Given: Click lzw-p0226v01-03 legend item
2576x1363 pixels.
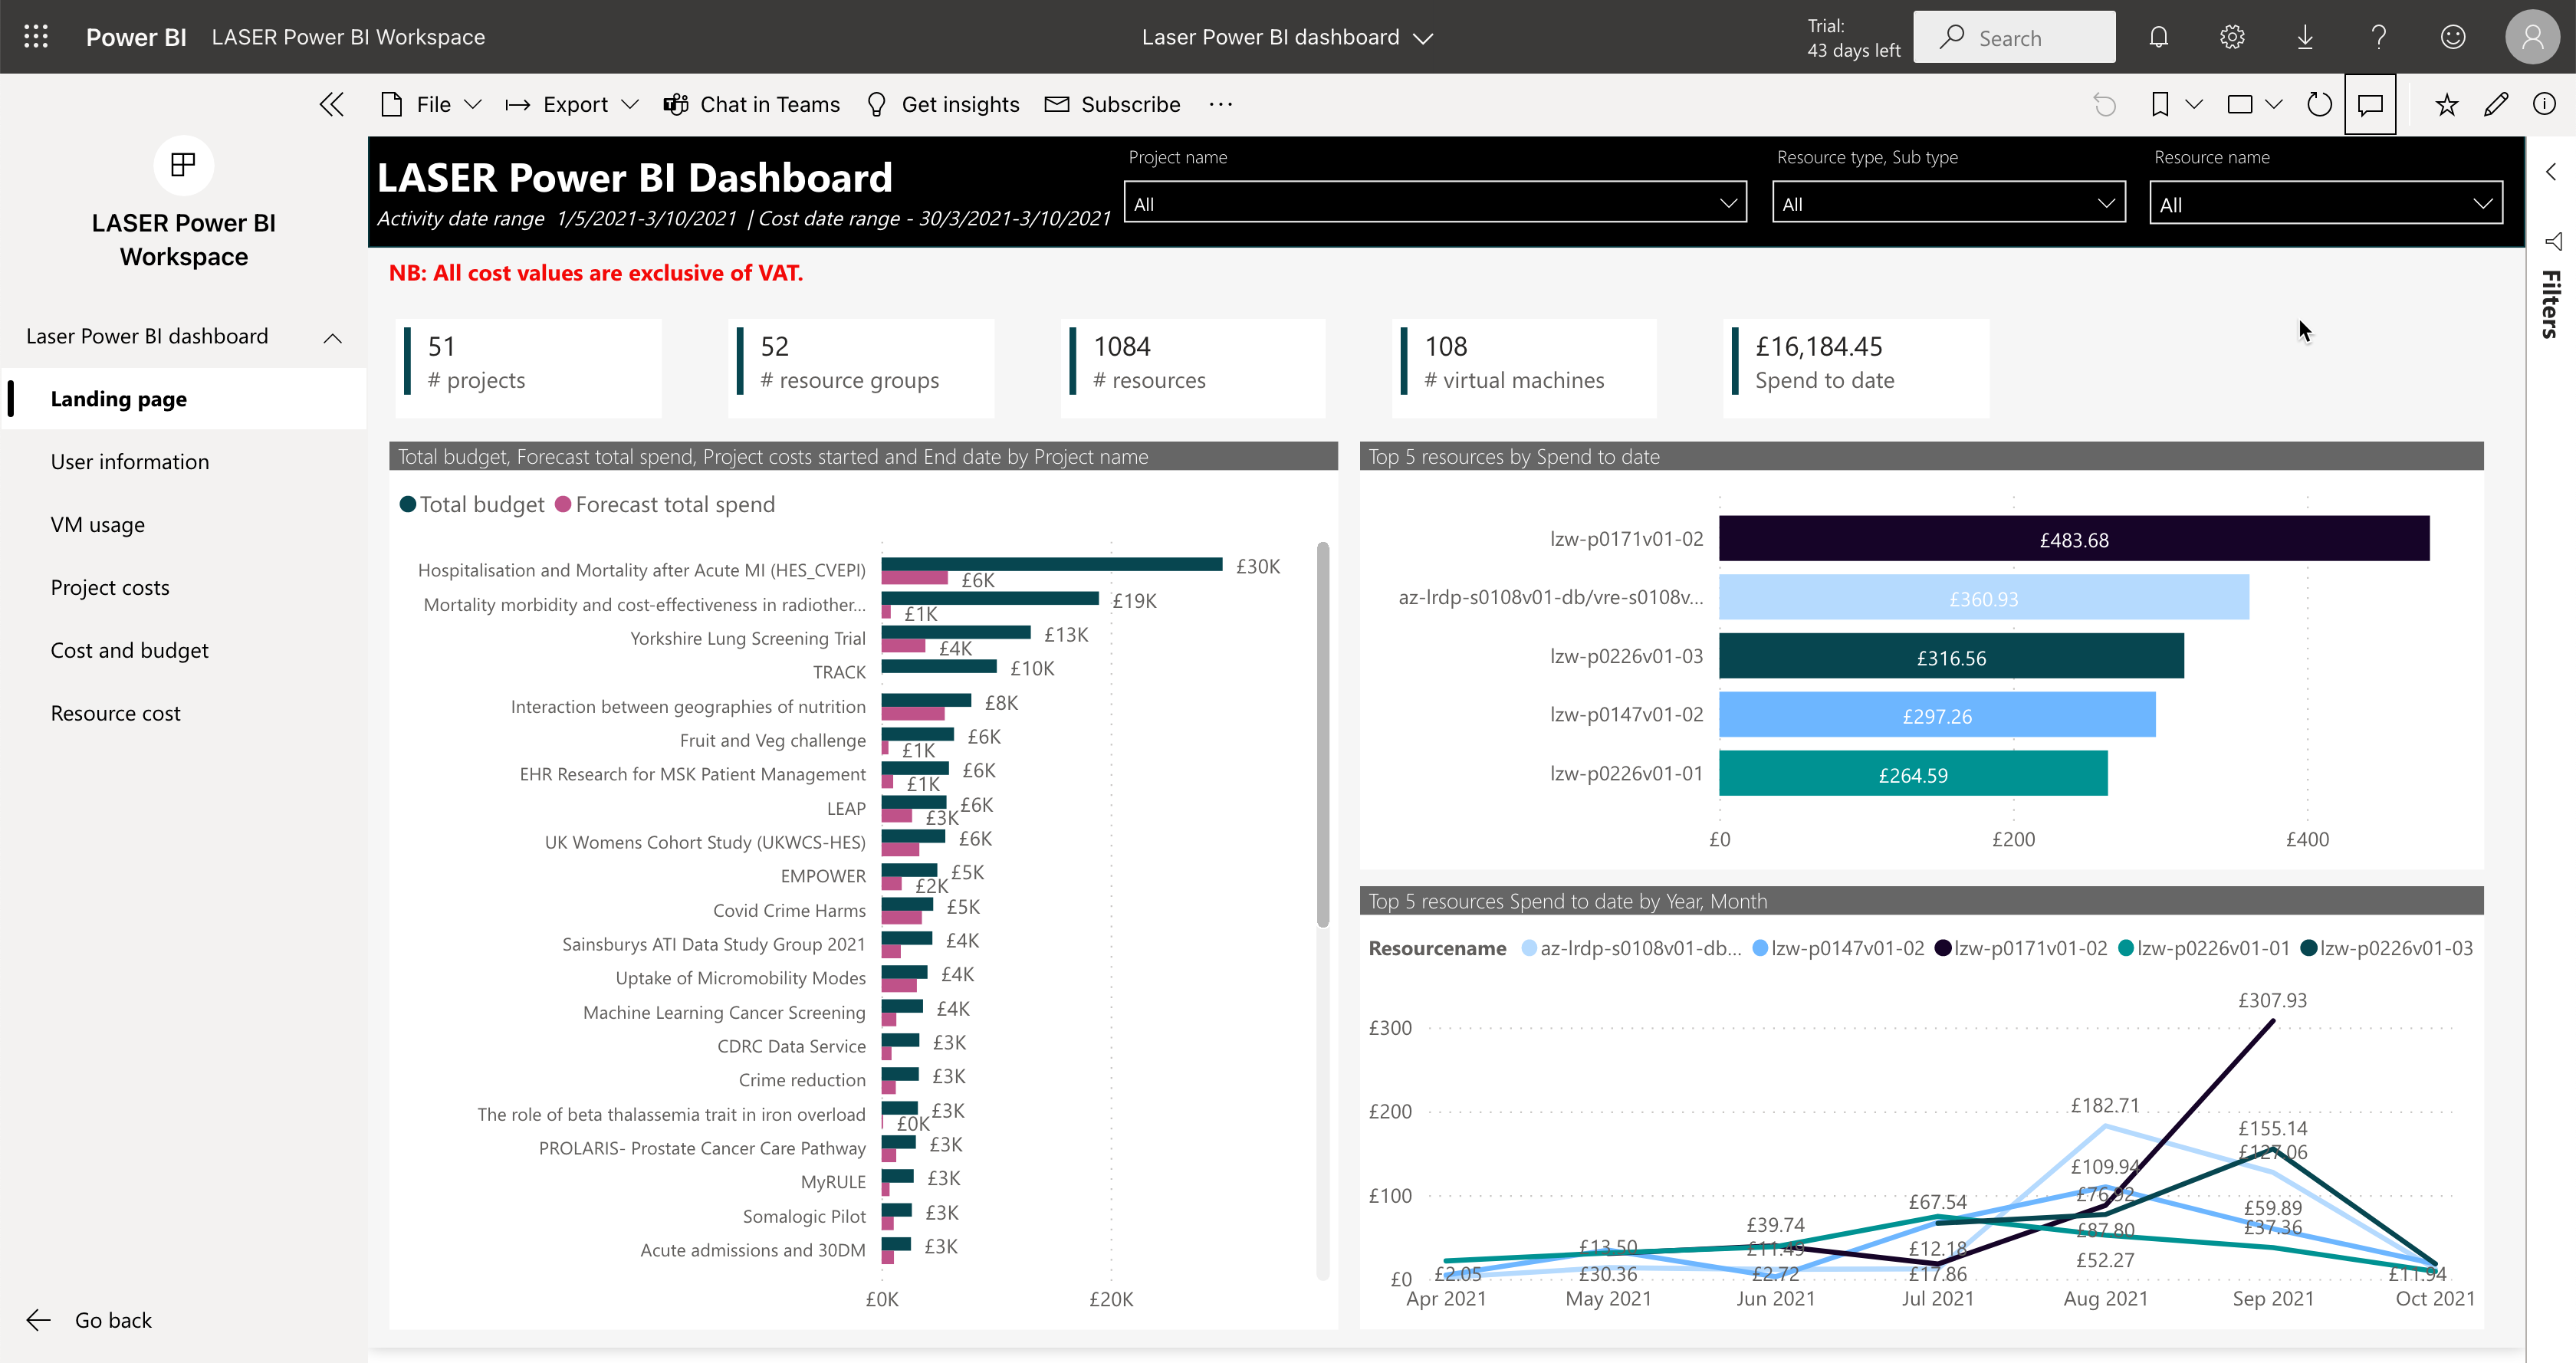Looking at the screenshot, I should (2386, 948).
